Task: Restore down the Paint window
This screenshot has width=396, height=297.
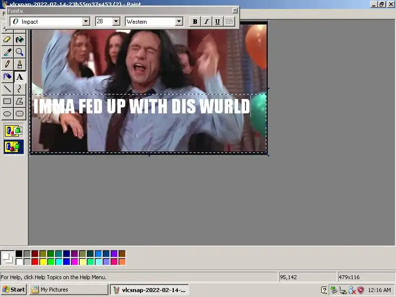Action: click(382, 4)
